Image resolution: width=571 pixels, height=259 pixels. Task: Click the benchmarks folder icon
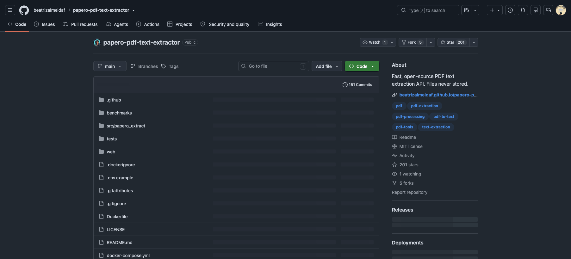click(101, 113)
